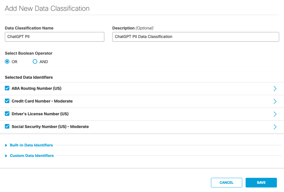
Task: Click the Social Security Number chevron
Action: [275, 127]
